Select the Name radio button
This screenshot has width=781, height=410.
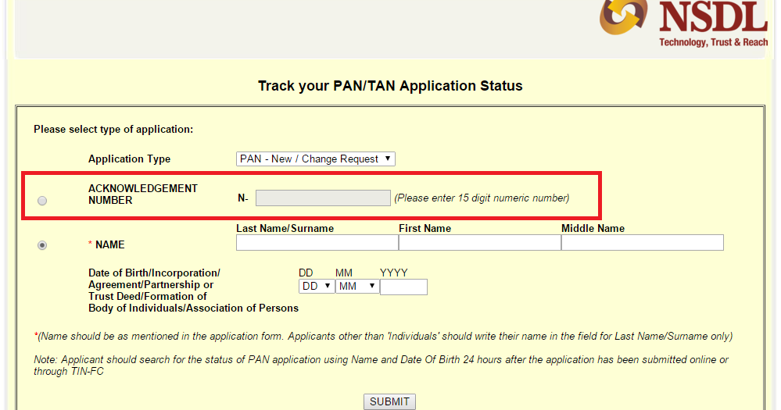42,245
